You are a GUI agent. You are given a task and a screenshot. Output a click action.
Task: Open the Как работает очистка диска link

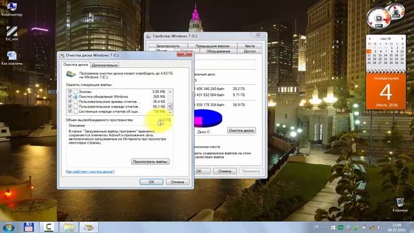pyautogui.click(x=90, y=172)
